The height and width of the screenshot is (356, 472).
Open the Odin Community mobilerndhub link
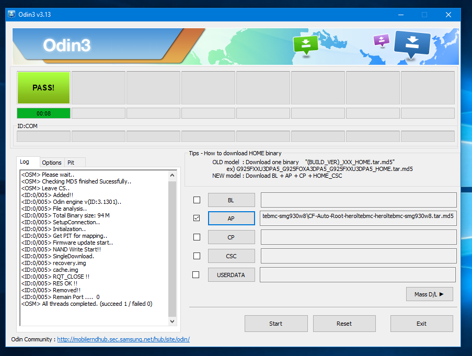tap(123, 339)
